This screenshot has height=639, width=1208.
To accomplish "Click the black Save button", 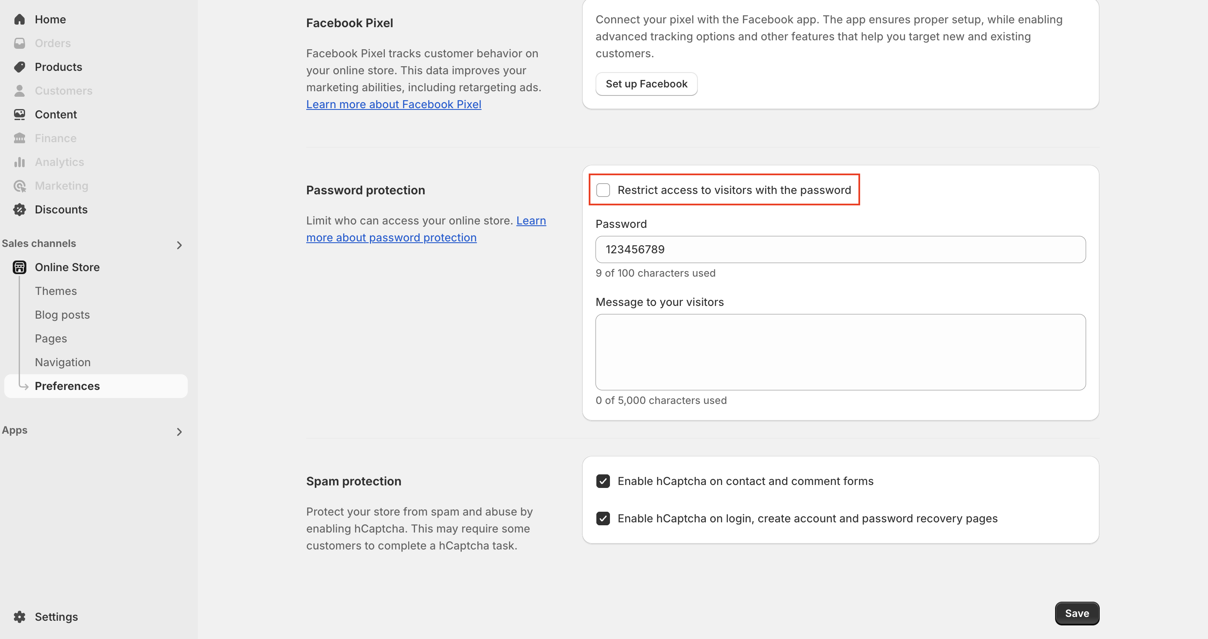I will 1077,613.
